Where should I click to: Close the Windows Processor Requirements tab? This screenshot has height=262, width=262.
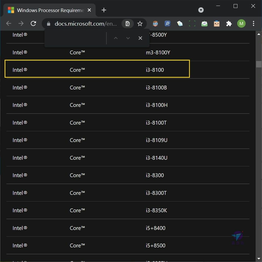pos(89,10)
